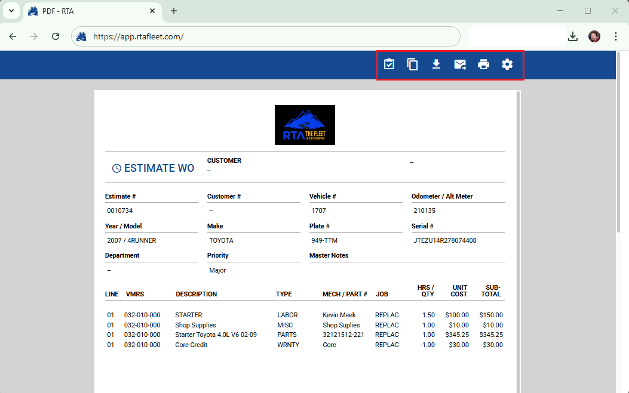The height and width of the screenshot is (393, 629).
Task: Click the RTA Fleet logo image
Action: point(305,125)
